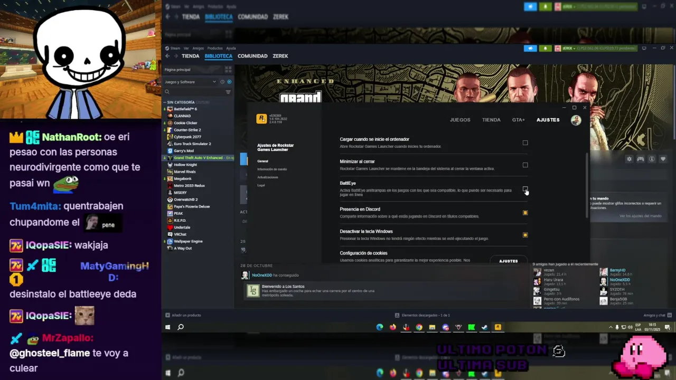The height and width of the screenshot is (380, 676).
Task: Open the ZEREK profile tab in Steam
Action: pyautogui.click(x=280, y=56)
